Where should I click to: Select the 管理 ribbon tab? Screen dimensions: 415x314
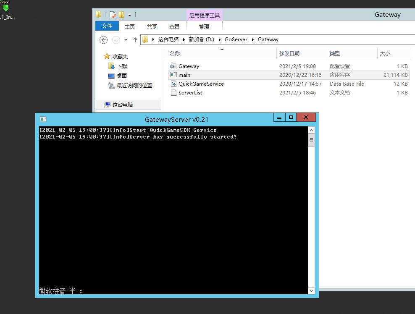pos(204,26)
